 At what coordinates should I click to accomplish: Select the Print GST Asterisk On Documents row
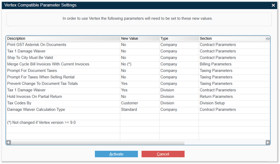[138, 45]
